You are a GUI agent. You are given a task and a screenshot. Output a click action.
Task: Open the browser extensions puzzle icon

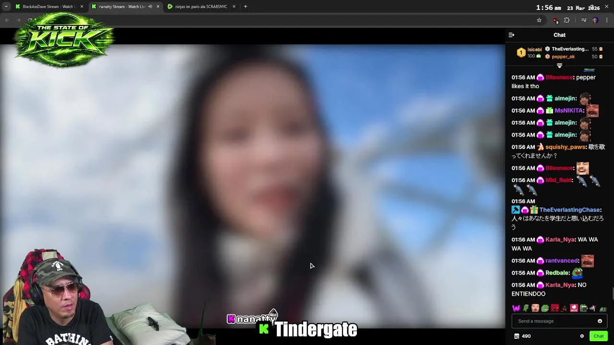(567, 20)
